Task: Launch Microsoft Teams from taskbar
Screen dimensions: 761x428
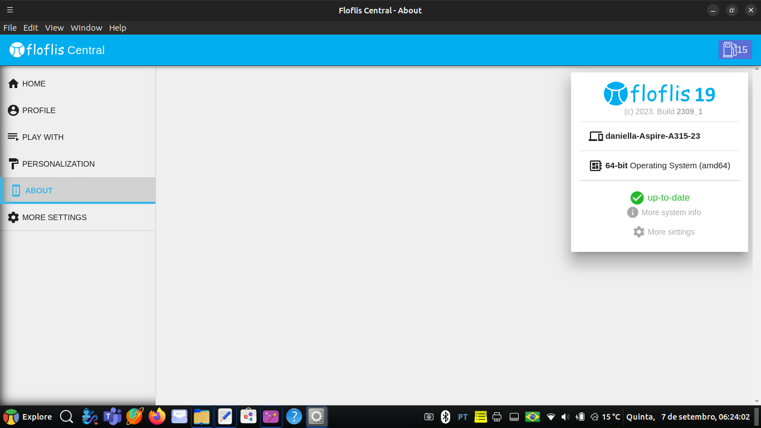Action: [x=113, y=416]
